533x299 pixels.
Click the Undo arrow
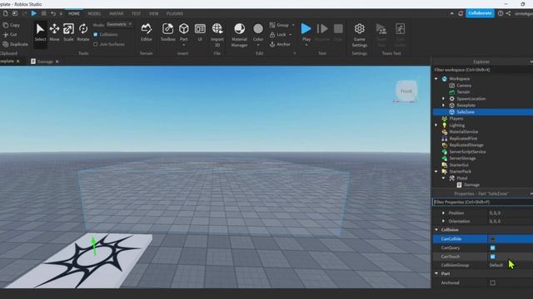tap(53, 13)
